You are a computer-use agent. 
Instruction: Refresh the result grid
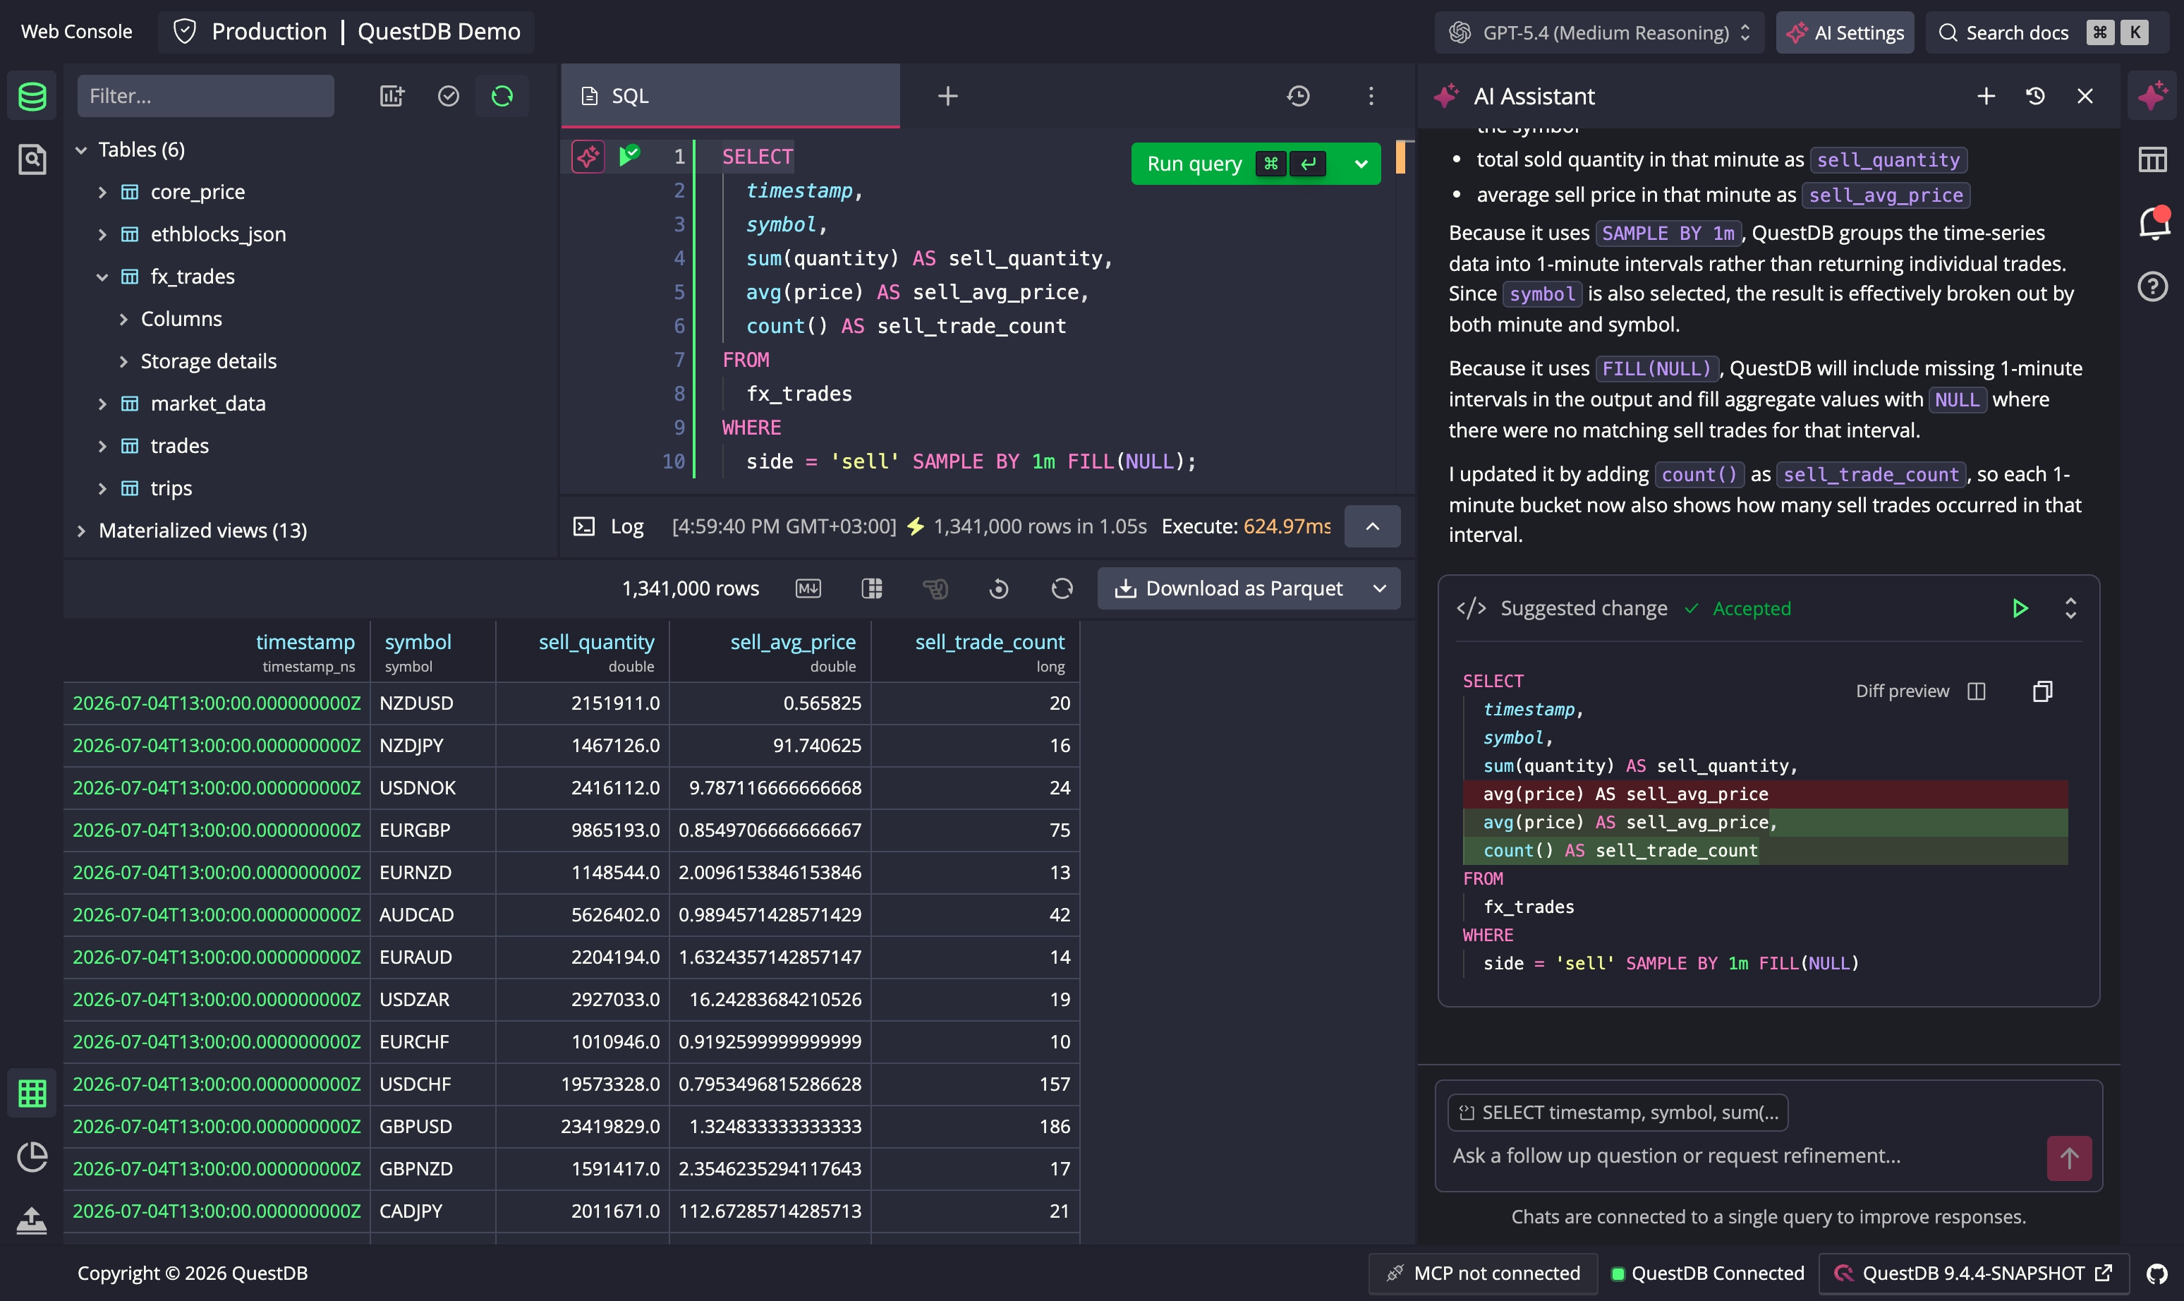tap(1062, 588)
